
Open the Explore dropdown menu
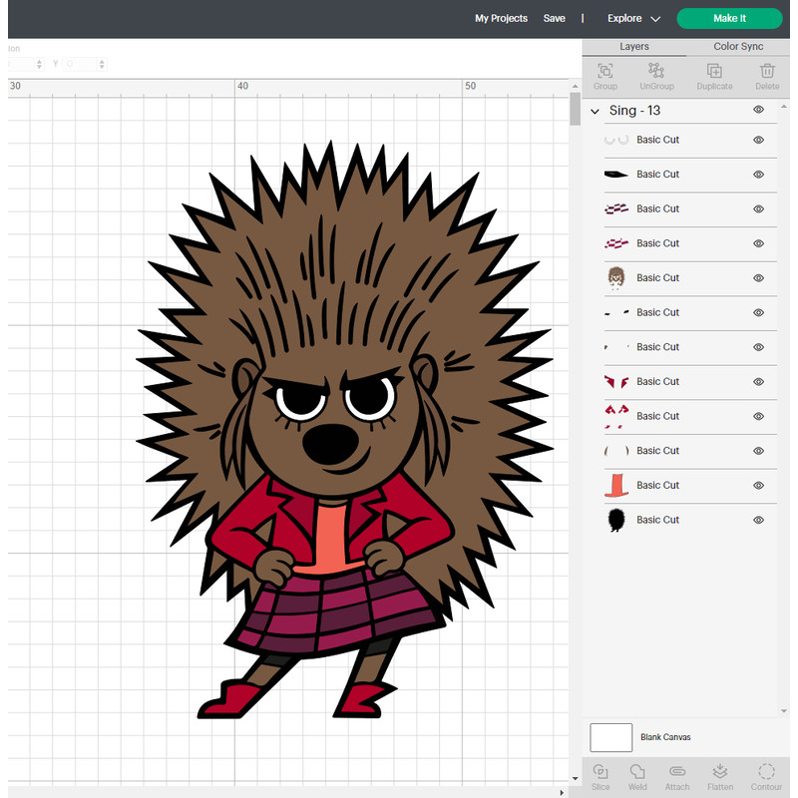(633, 19)
